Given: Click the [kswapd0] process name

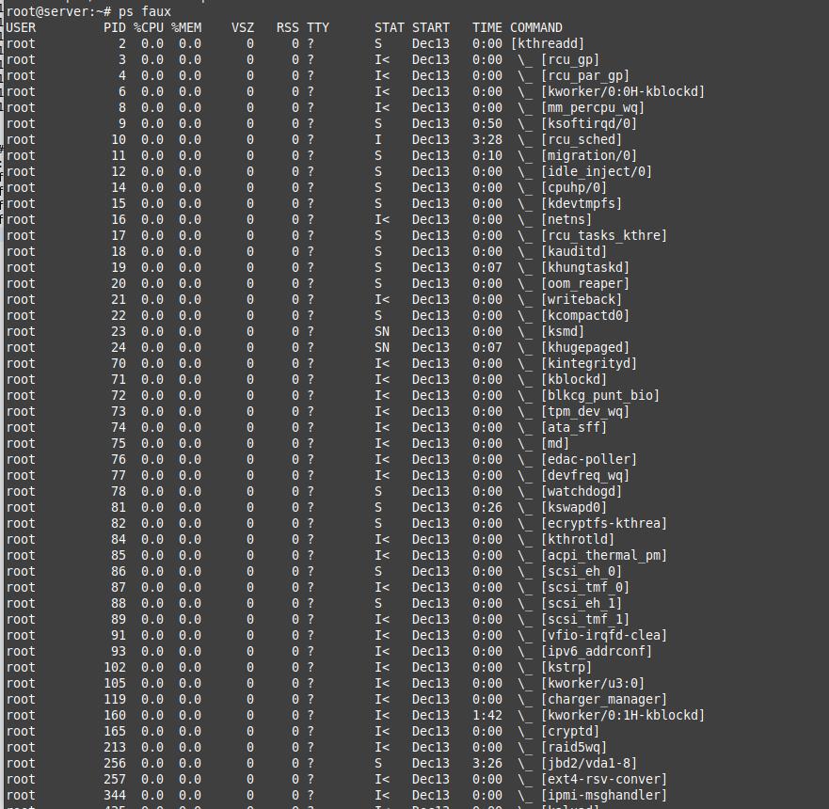Looking at the screenshot, I should 574,507.
